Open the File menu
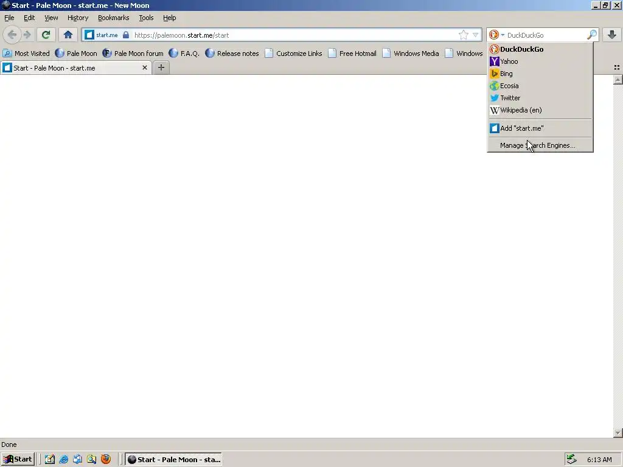Image resolution: width=623 pixels, height=467 pixels. [x=9, y=18]
